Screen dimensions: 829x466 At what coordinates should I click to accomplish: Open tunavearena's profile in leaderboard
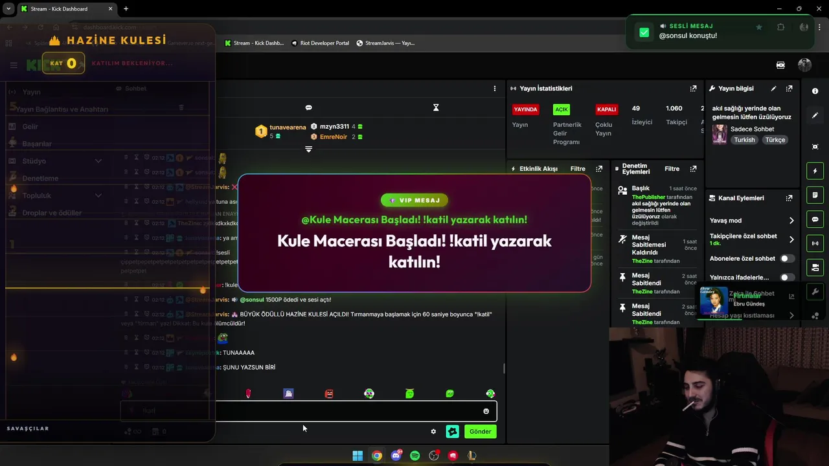(288, 128)
